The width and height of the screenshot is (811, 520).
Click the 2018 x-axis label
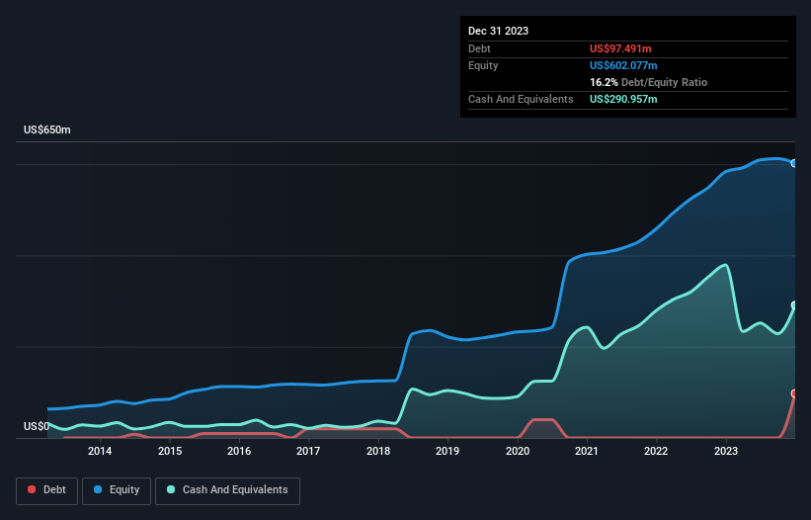coord(378,451)
